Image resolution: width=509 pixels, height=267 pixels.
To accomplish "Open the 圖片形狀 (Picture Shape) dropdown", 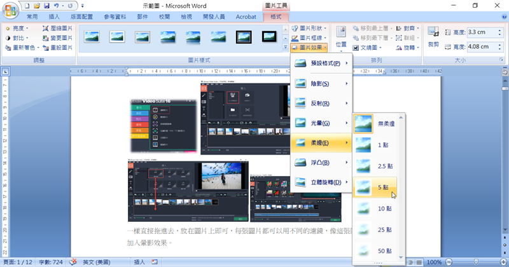I will pos(310,29).
